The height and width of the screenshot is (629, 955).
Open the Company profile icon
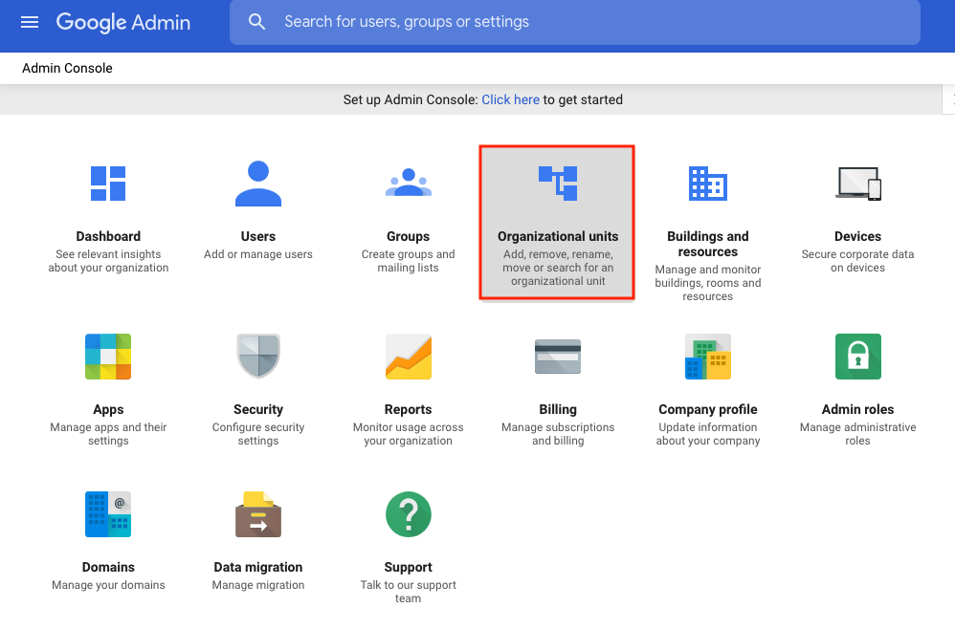point(708,357)
